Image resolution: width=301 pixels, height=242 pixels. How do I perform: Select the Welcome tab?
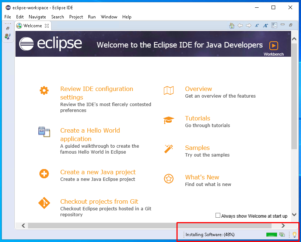point(33,26)
